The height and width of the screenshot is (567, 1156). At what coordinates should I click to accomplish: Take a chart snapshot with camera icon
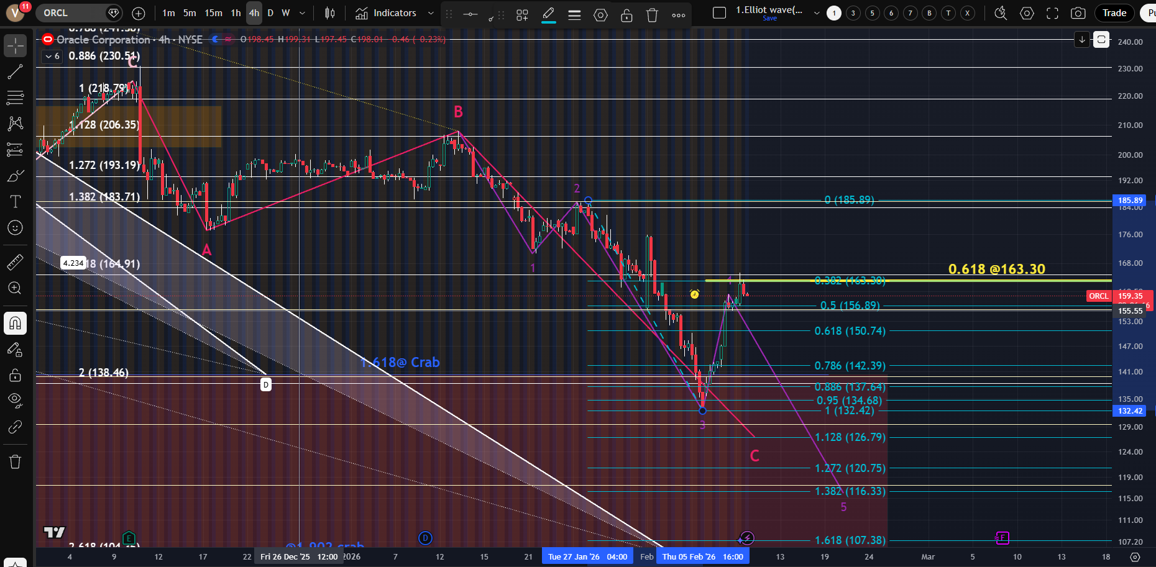(1078, 13)
